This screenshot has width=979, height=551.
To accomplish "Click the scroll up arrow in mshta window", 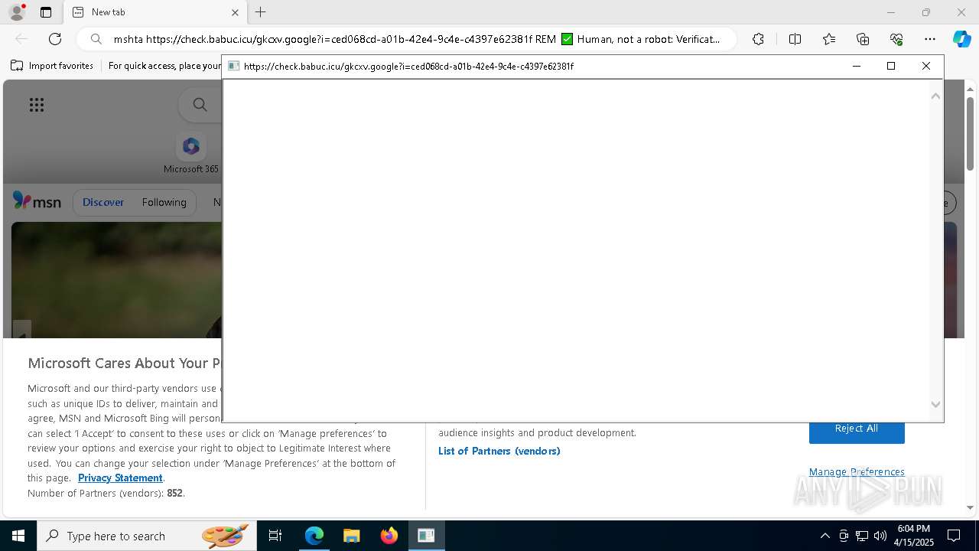I will point(935,96).
